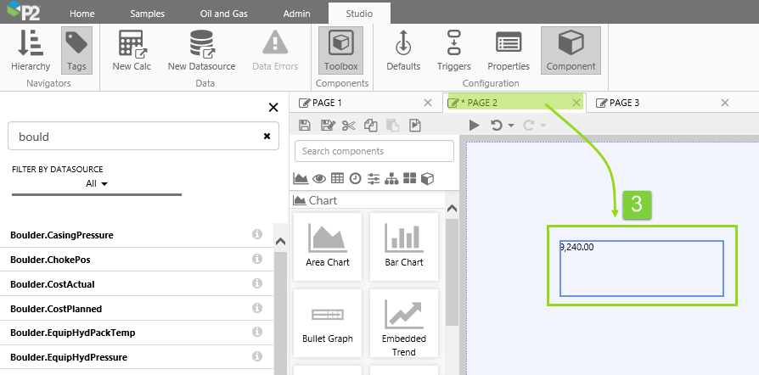Viewport: 759px width, 375px height.
Task: Filter components by sliders controls icon
Action: (374, 179)
